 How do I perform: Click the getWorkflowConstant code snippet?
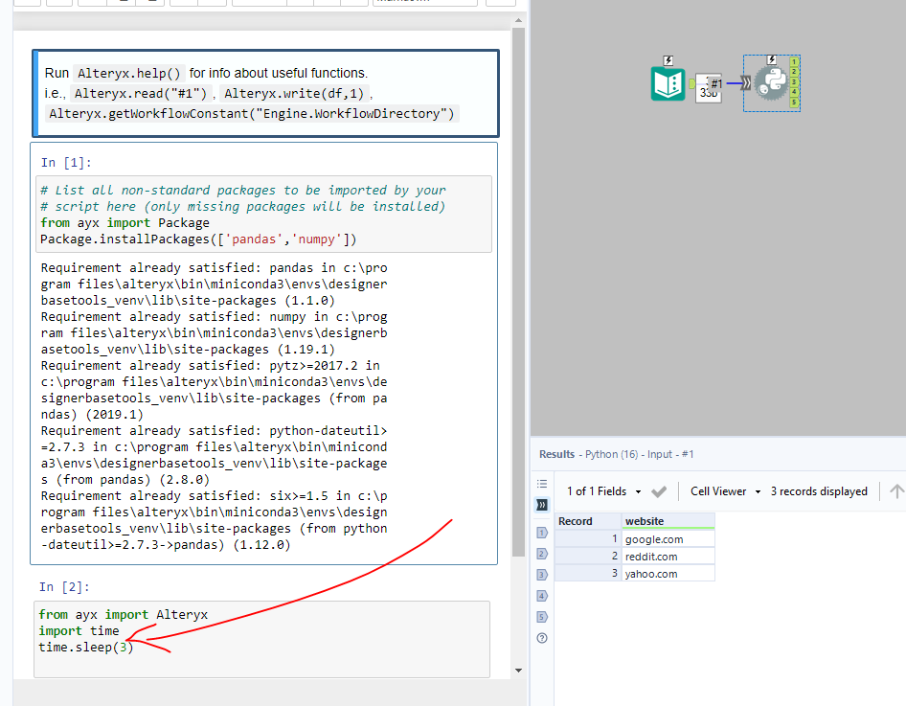click(x=252, y=114)
